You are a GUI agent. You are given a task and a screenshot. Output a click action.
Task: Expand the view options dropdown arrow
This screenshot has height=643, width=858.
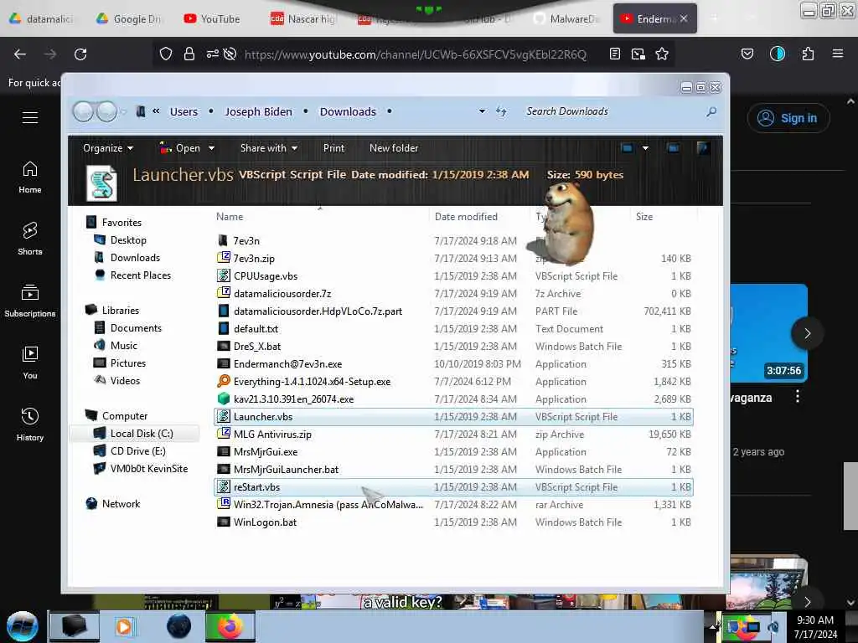(x=646, y=148)
